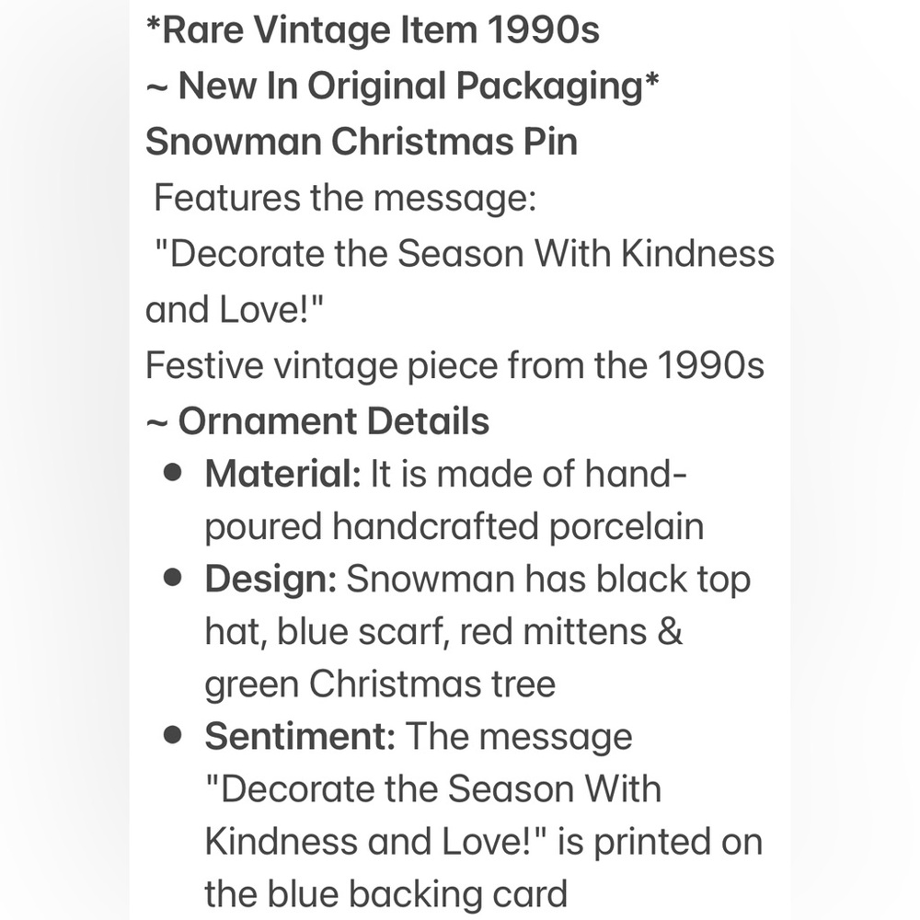Screen dimensions: 920x920
Task: Click the bold 'Sentiment:' label
Action: point(300,736)
